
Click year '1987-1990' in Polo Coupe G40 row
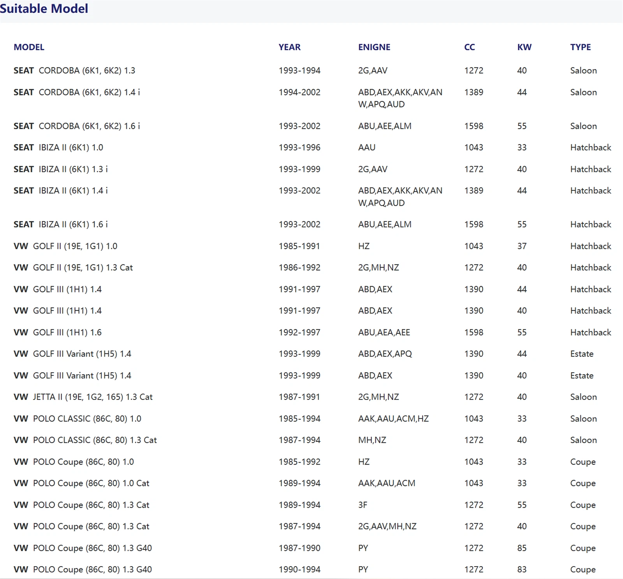[x=299, y=548]
